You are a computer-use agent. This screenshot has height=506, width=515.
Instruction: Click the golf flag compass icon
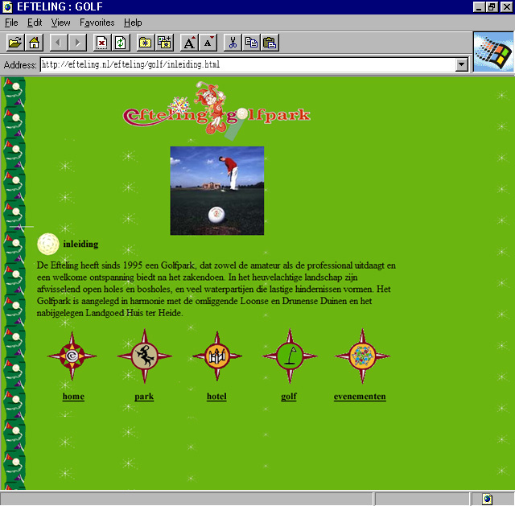(x=290, y=356)
